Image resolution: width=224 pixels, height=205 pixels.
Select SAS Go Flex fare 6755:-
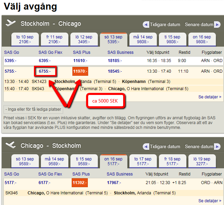46,71
